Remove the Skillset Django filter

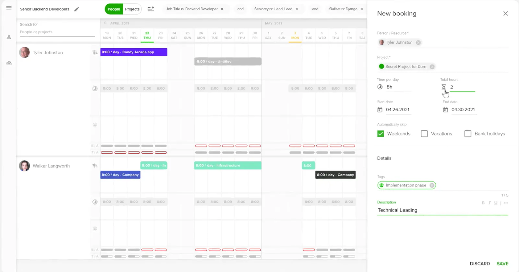click(362, 9)
